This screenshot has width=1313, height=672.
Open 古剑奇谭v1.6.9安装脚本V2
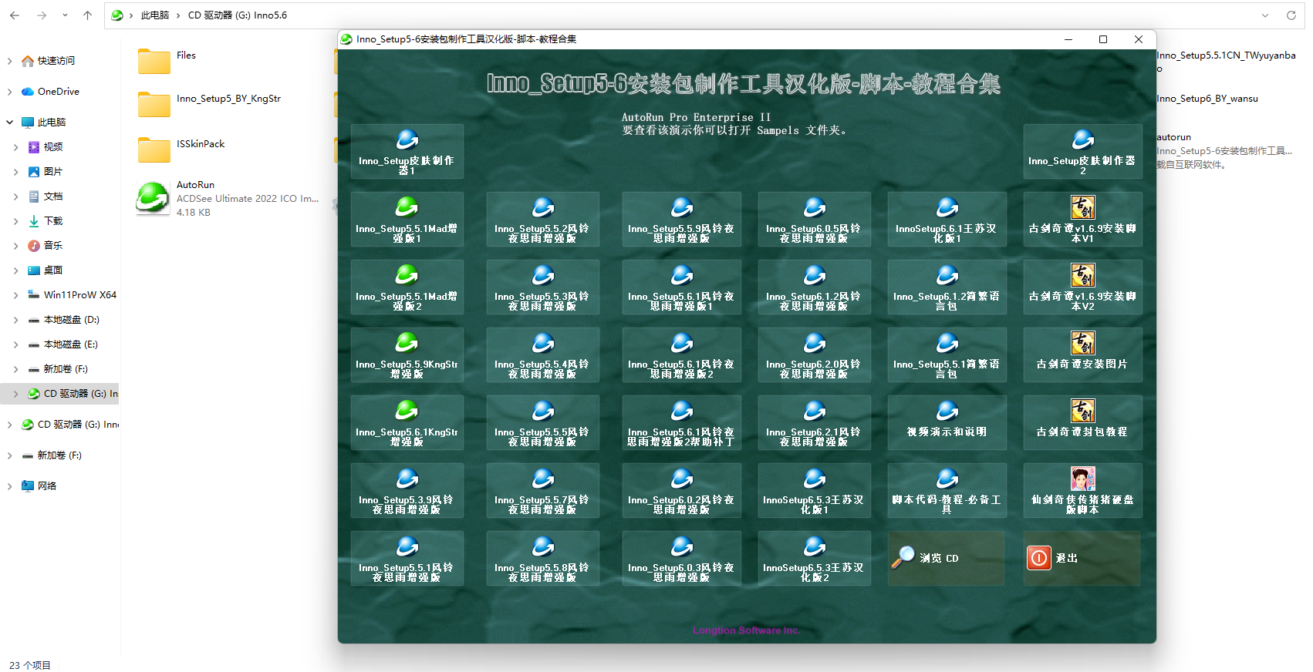1082,287
